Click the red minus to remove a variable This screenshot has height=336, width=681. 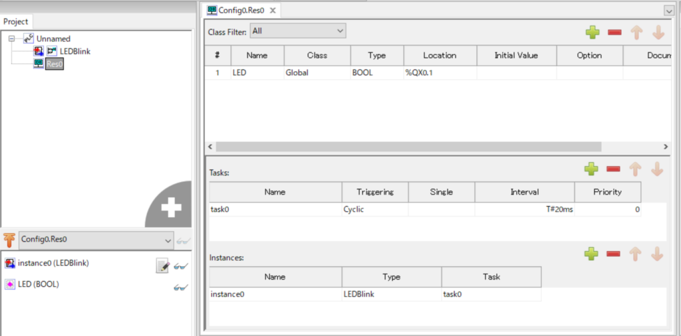[614, 32]
